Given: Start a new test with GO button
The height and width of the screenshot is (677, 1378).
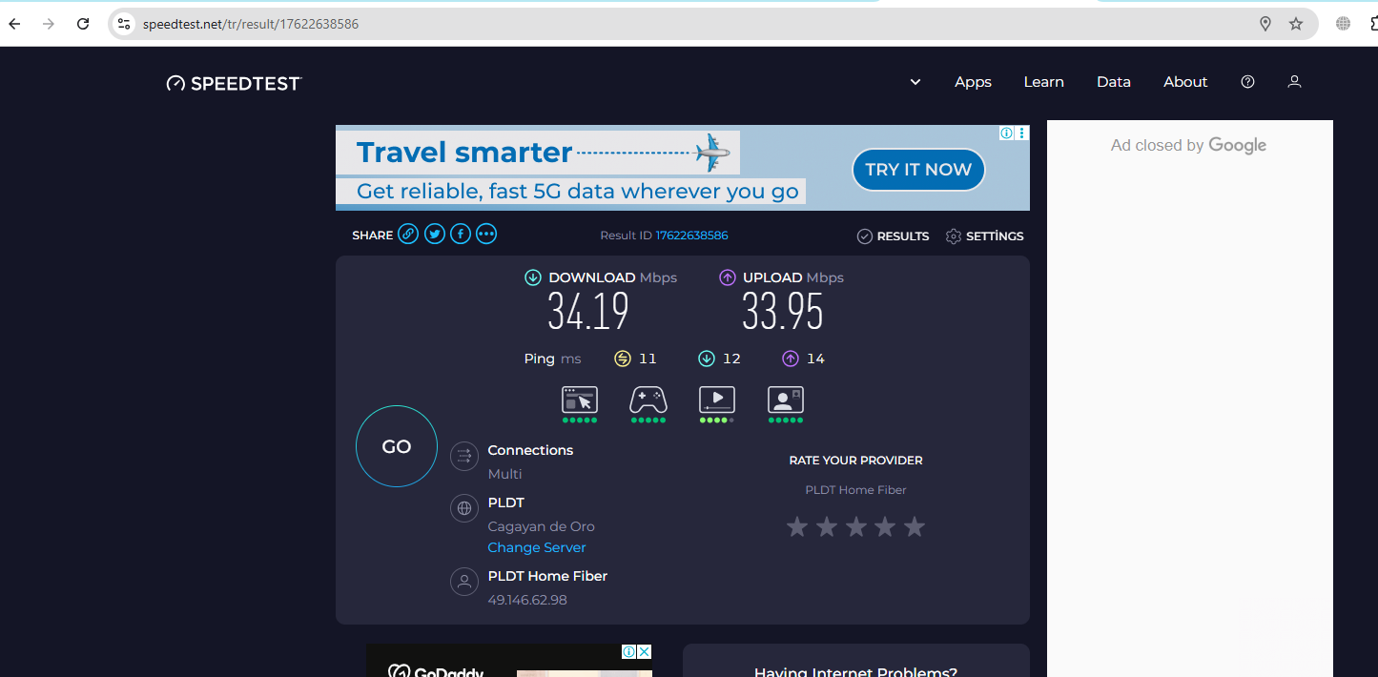Looking at the screenshot, I should 397,446.
